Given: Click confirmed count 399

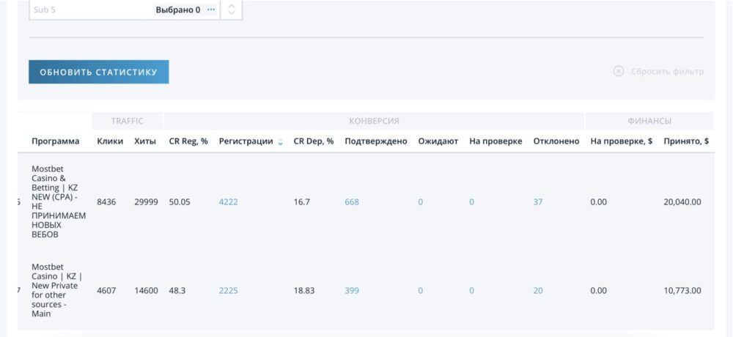Looking at the screenshot, I should point(352,291).
